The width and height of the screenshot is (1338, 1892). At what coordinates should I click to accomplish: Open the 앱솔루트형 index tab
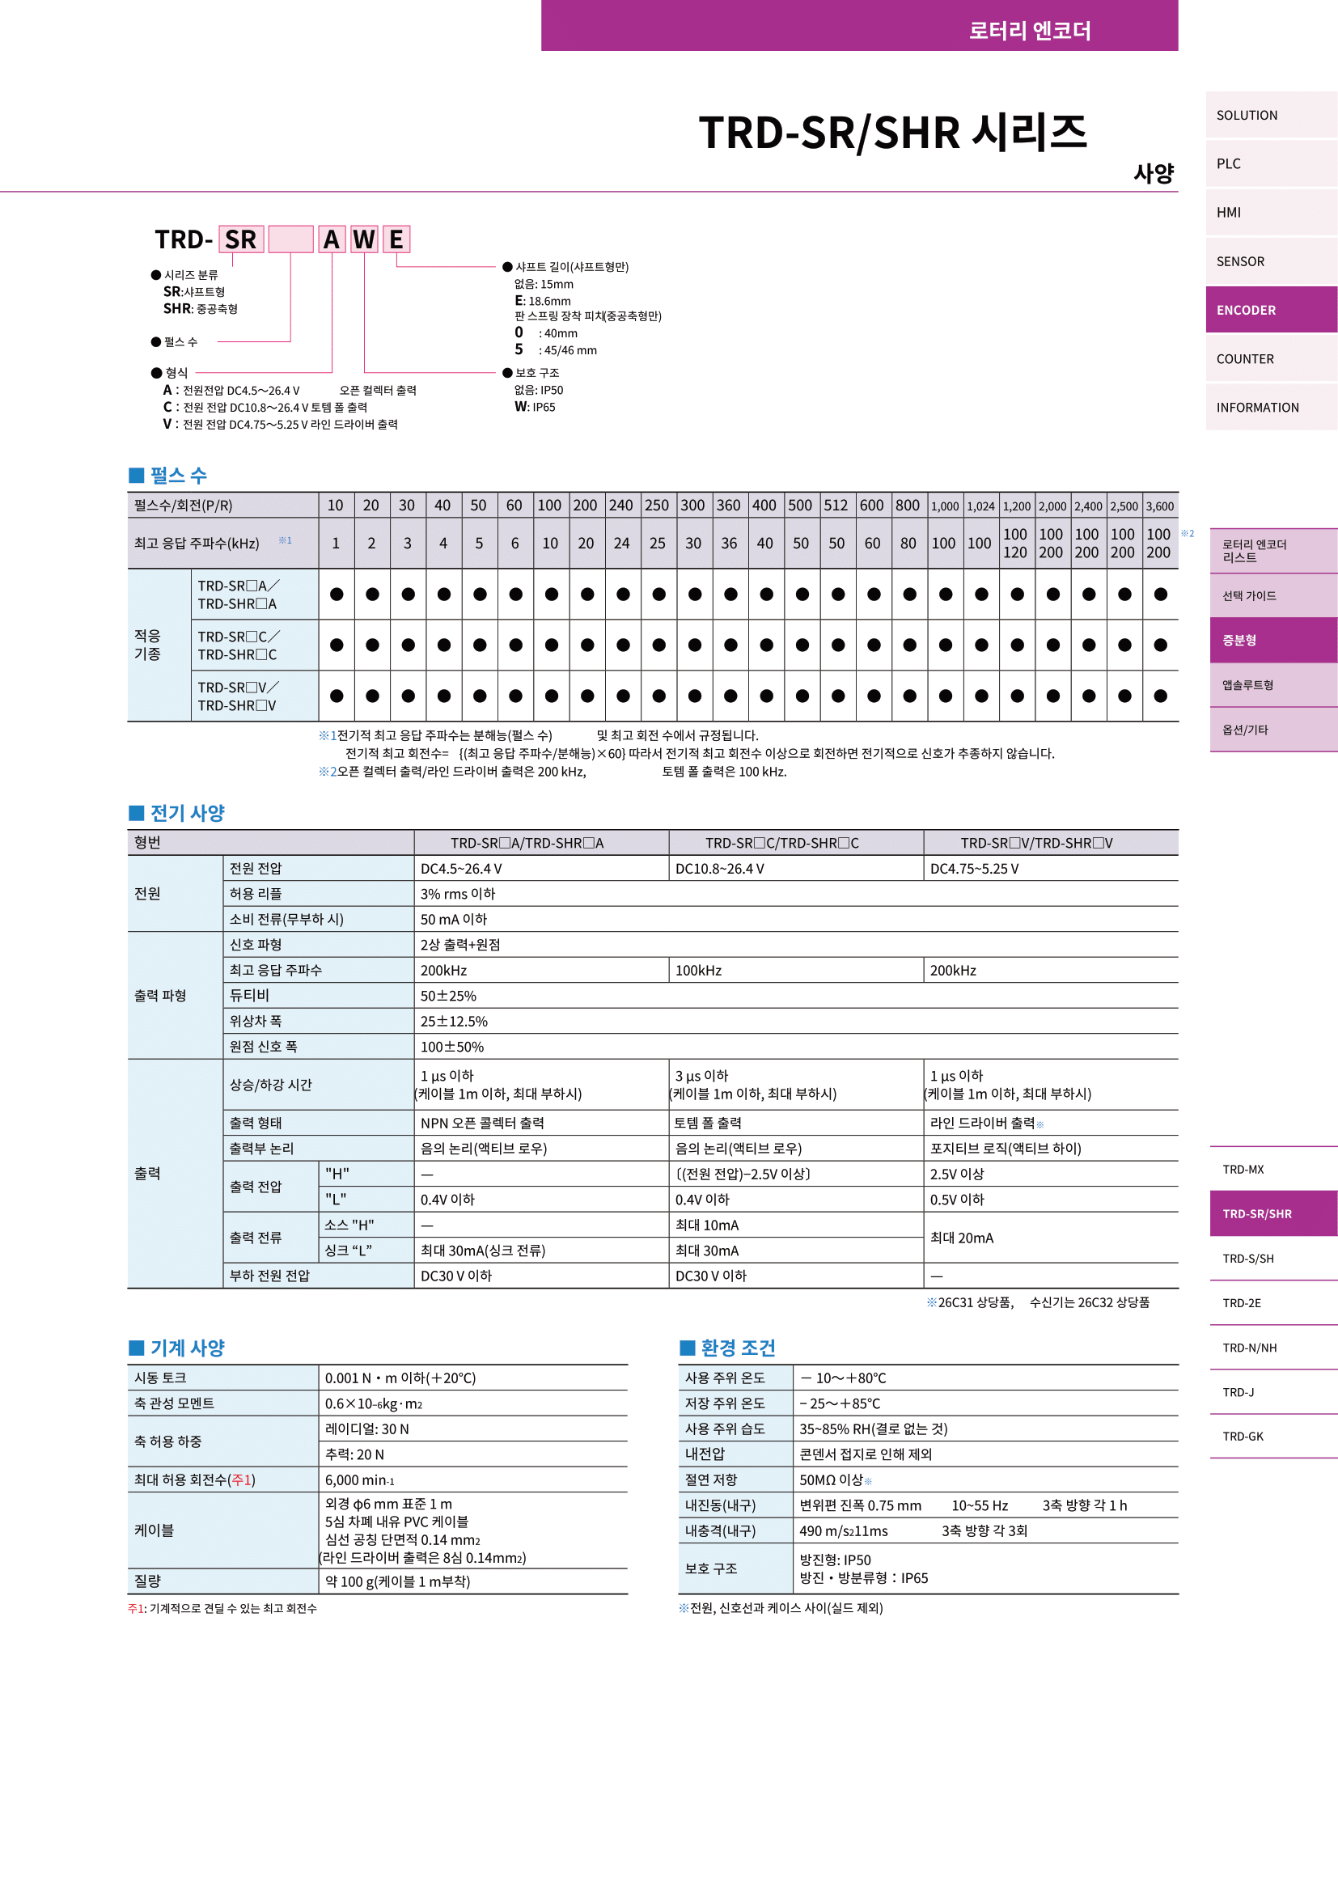pyautogui.click(x=1273, y=684)
